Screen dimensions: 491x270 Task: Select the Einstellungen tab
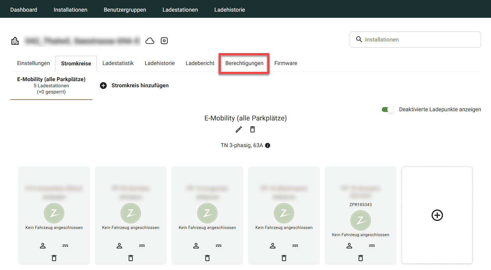coord(34,63)
